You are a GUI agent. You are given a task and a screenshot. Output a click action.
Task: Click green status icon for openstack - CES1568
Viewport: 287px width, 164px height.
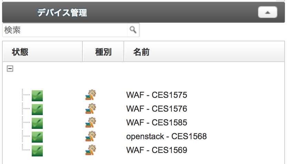[37, 137]
